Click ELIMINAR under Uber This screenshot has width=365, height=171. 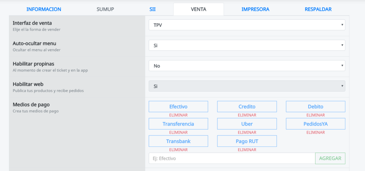click(247, 132)
